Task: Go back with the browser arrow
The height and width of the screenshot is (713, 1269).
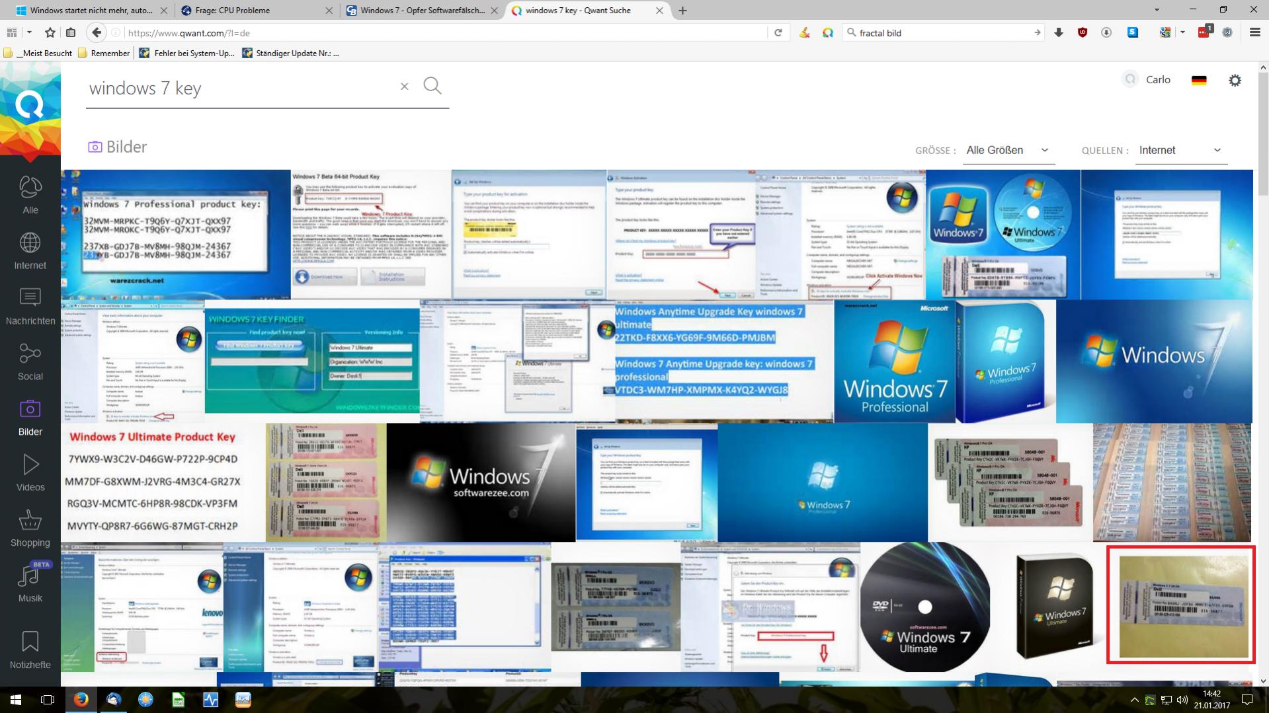Action: tap(97, 32)
